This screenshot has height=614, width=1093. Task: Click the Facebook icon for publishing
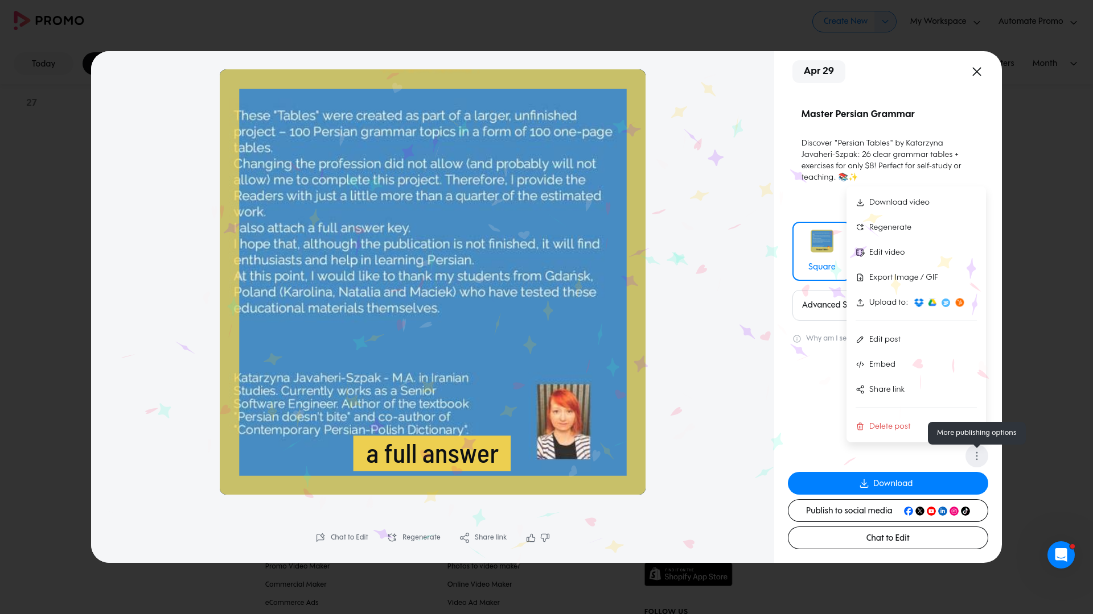click(909, 511)
